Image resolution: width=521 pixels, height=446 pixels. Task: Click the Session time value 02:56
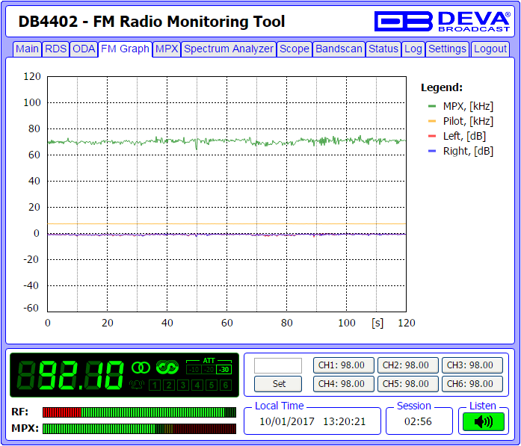[x=418, y=422]
